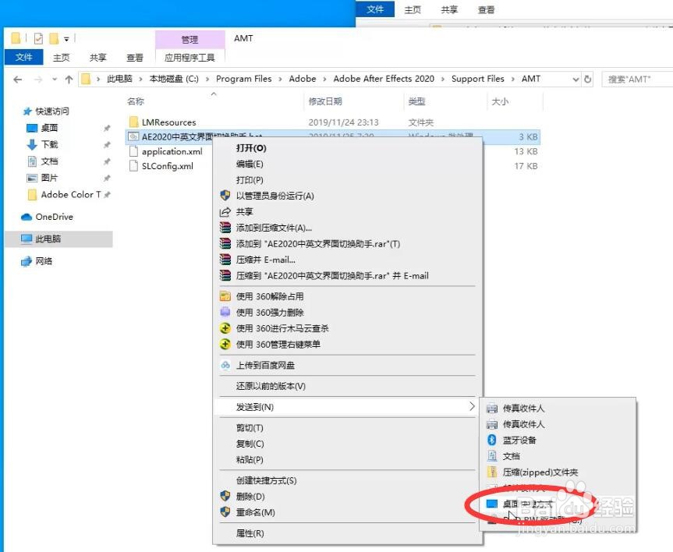The height and width of the screenshot is (552, 673).
Task: Click the shield icon beside Delete (删除)
Action: tap(225, 496)
